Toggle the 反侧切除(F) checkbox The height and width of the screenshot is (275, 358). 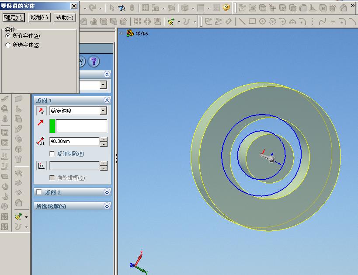point(52,154)
